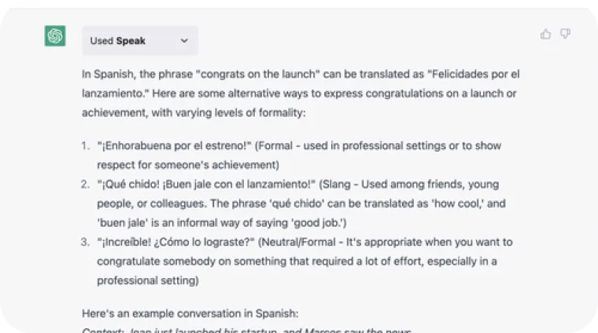Click the green ChatGPT avatar logo
This screenshot has height=333, width=598.
55,36
